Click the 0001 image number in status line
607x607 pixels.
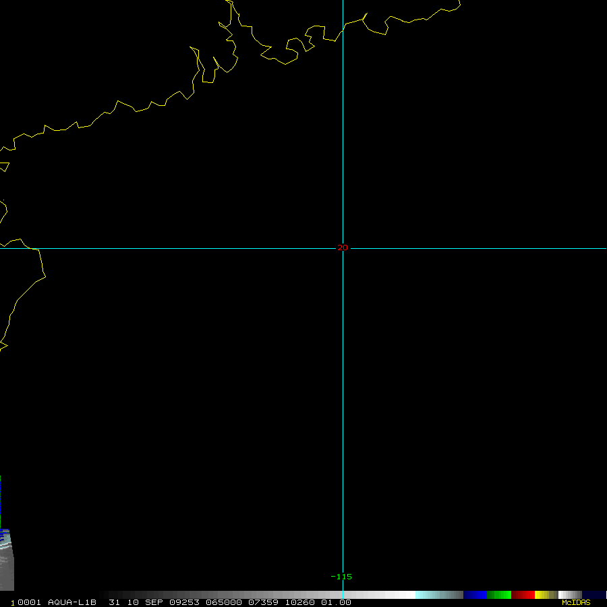coord(29,602)
